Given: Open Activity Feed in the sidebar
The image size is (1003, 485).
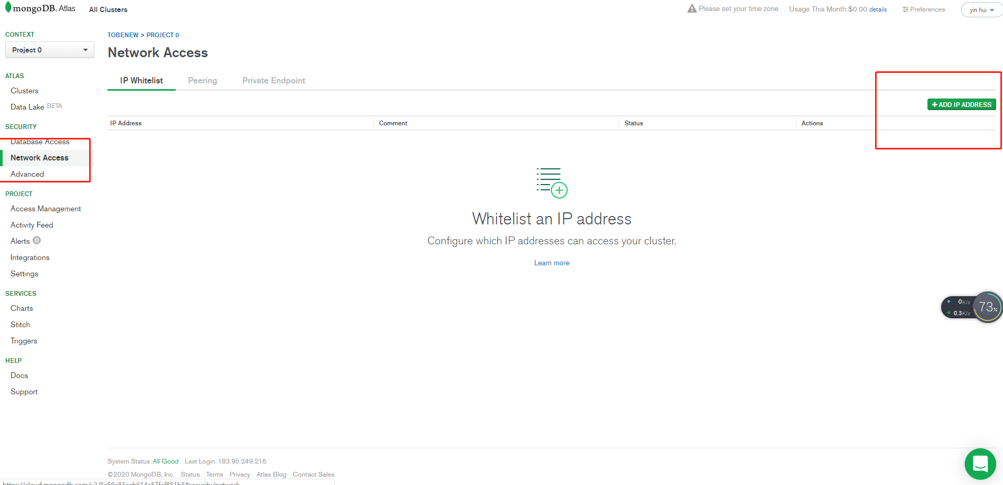Looking at the screenshot, I should point(32,225).
